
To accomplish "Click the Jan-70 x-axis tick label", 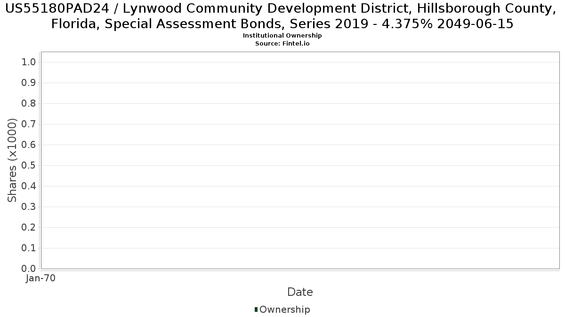I will [x=40, y=278].
